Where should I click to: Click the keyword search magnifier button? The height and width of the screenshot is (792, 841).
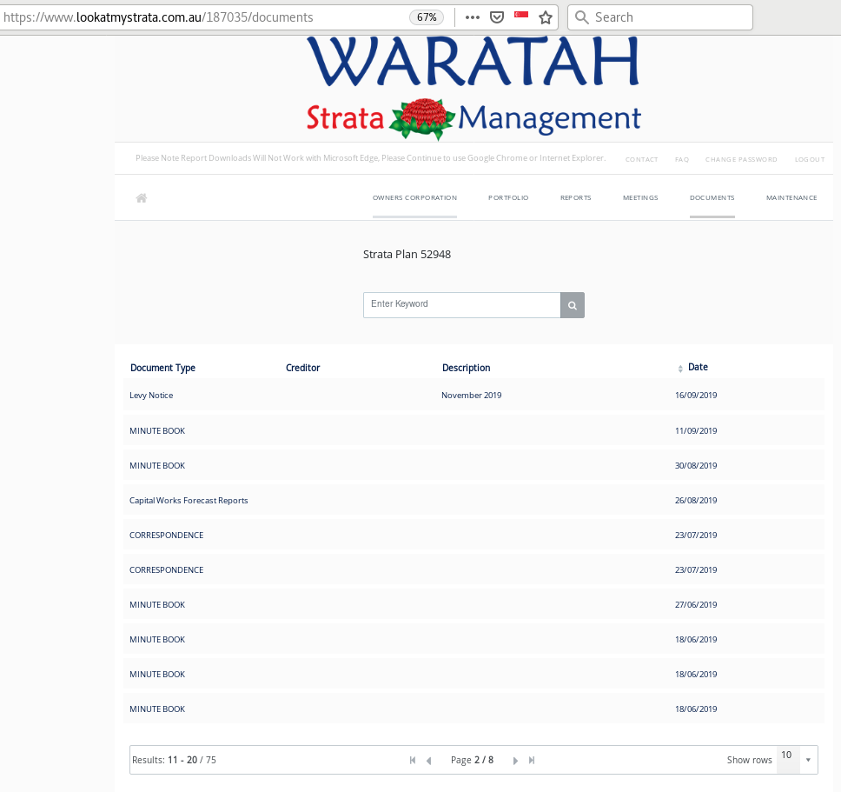[x=573, y=305]
